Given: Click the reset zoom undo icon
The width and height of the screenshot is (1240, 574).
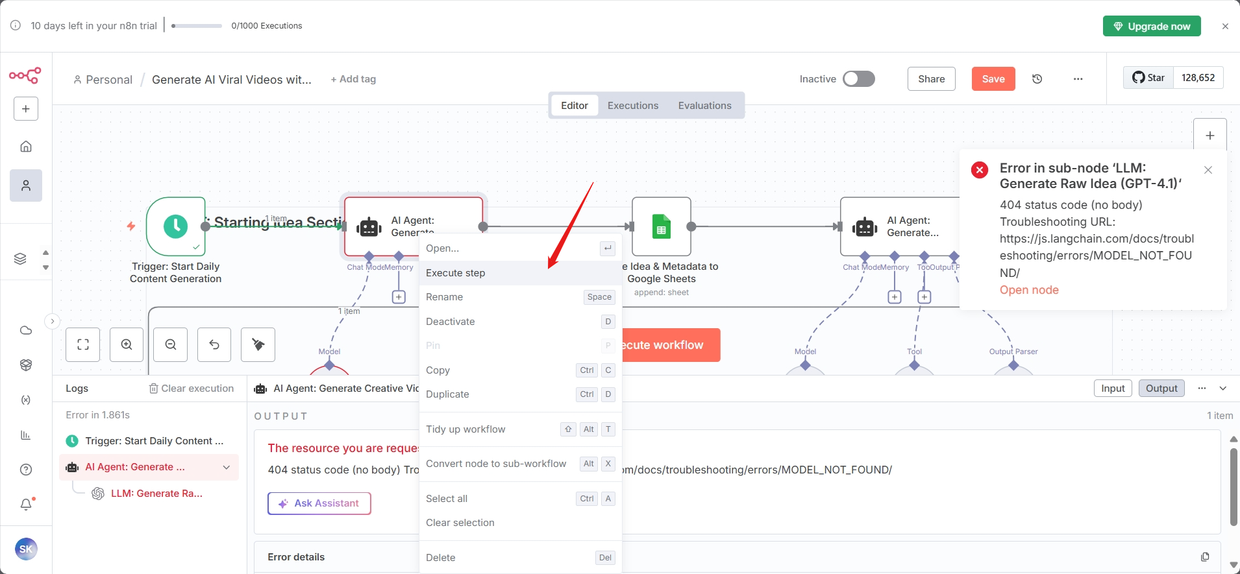Looking at the screenshot, I should pyautogui.click(x=214, y=344).
